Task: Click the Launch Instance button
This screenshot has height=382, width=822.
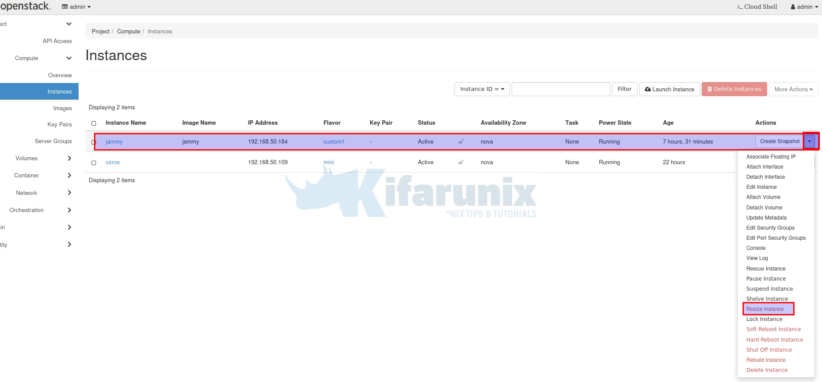Action: coord(670,89)
